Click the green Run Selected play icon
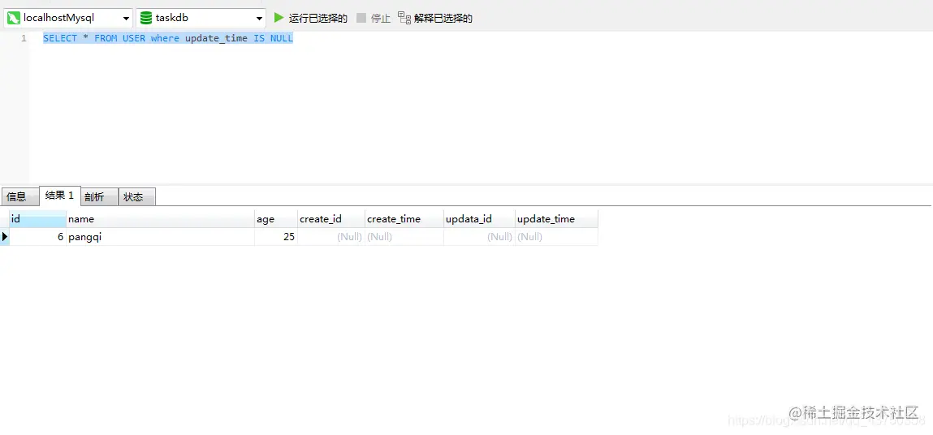Screen dimensions: 933x435 279,18
